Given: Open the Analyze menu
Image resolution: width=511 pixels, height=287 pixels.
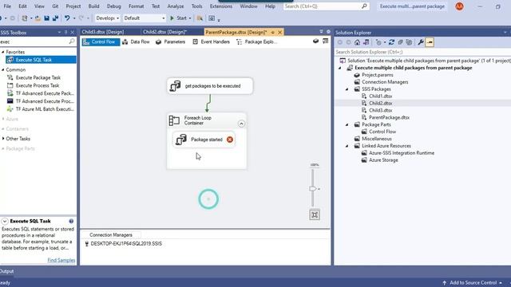Looking at the screenshot, I should pos(176,6).
